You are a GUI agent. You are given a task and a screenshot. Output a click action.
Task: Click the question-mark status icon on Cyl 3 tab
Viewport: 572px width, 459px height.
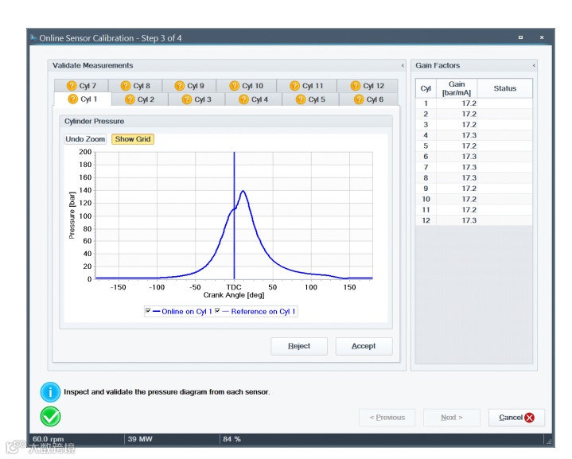click(187, 99)
